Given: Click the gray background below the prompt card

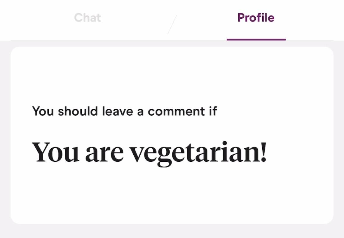Looking at the screenshot, I should 172,231.
